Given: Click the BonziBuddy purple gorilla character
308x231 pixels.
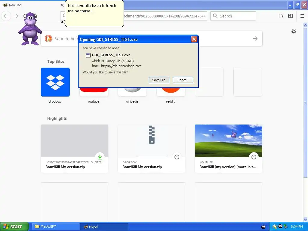Looking at the screenshot, I should pyautogui.click(x=30, y=29).
